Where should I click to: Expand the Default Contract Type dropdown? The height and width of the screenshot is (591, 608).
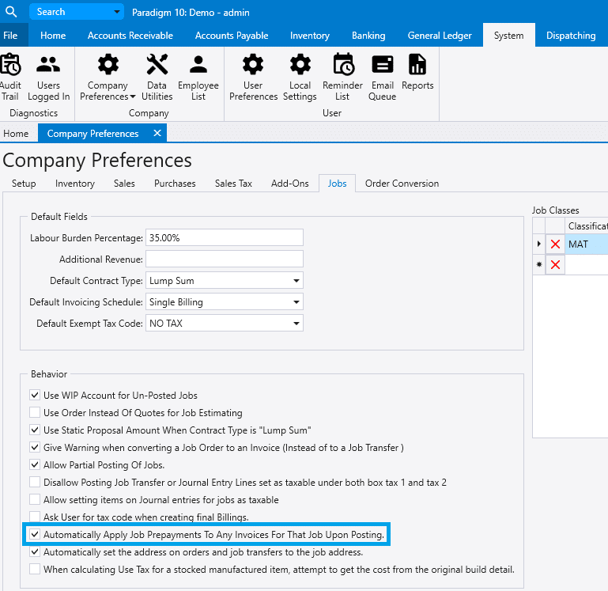tap(296, 281)
